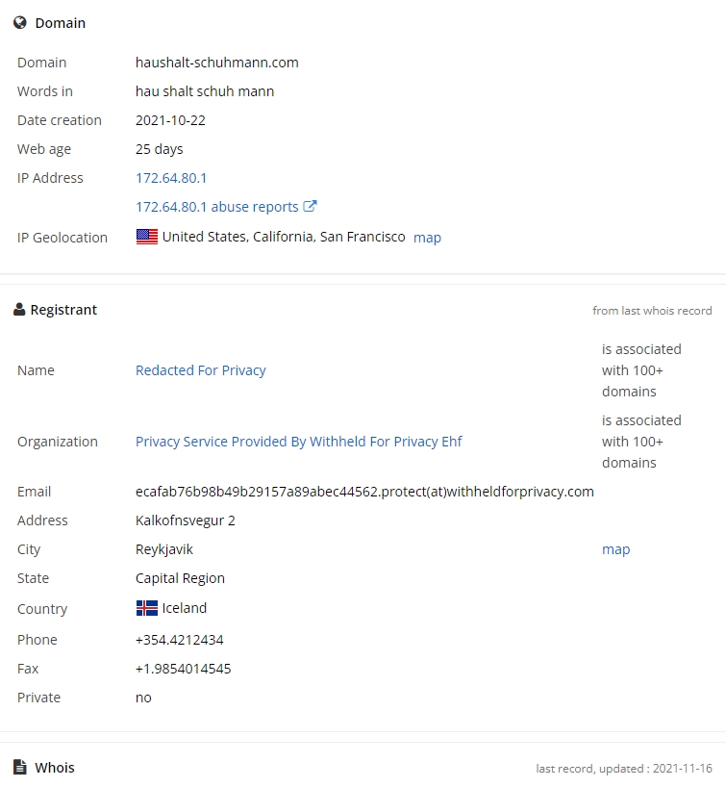Click the associated domains note beside Name
Viewport: 726px width, 787px height.
[x=641, y=370]
